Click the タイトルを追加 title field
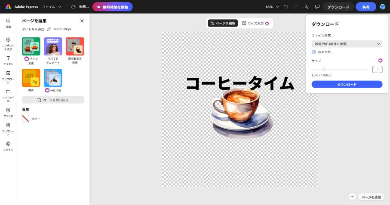This screenshot has height=205, width=390. point(33,29)
